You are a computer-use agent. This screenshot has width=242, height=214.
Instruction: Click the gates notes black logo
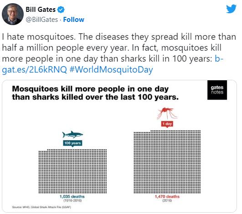[x=217, y=90]
